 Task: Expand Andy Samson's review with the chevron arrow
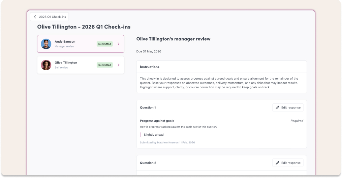tap(119, 44)
